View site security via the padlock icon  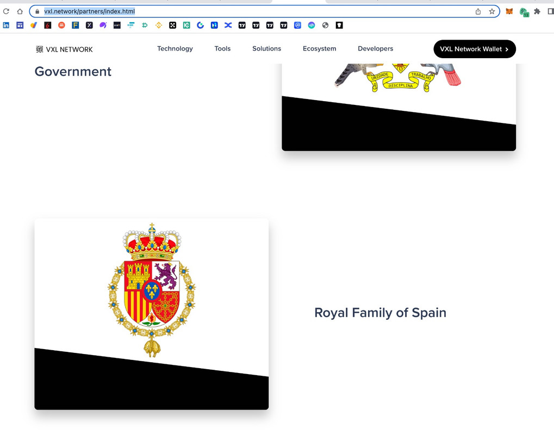point(37,11)
